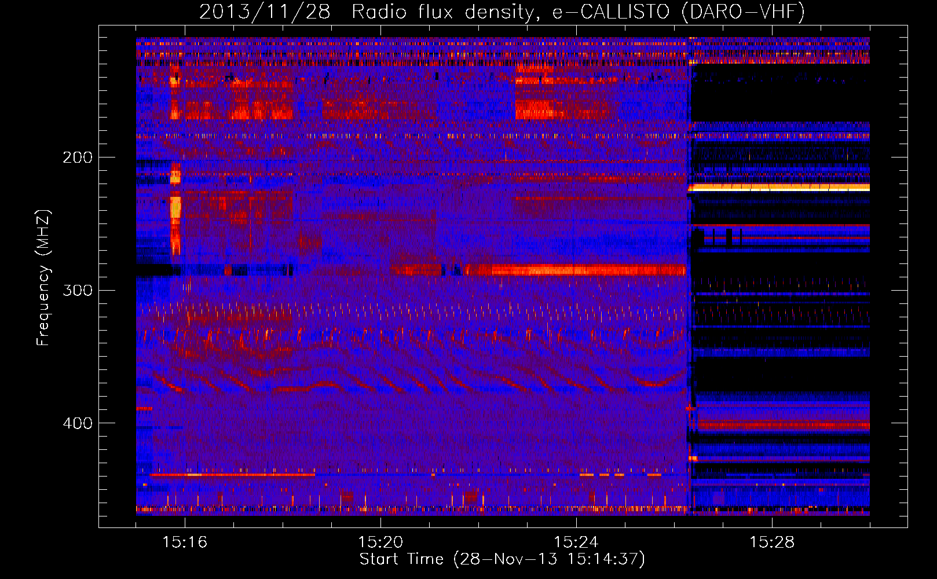Click the 15:28 time tick label
Image resolution: width=937 pixels, height=579 pixels.
click(x=772, y=542)
